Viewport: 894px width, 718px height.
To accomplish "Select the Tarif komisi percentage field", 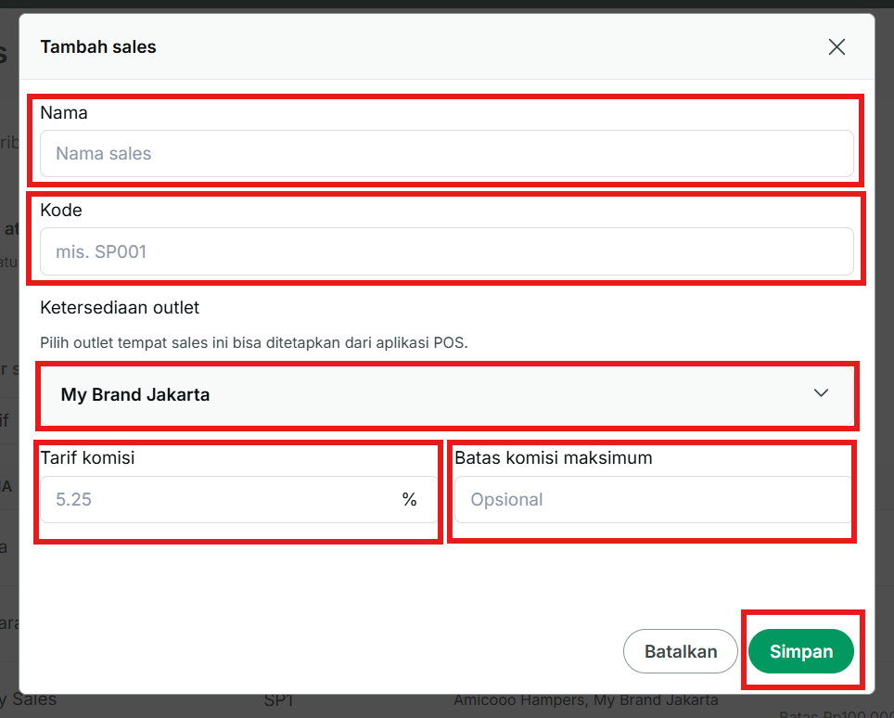I will (x=238, y=500).
